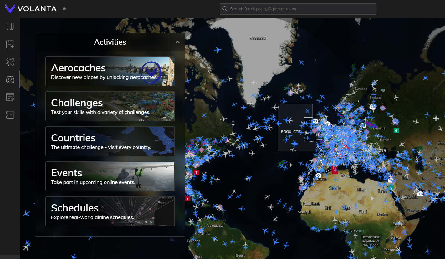Collapse the Activities panel with chevron

(x=177, y=42)
